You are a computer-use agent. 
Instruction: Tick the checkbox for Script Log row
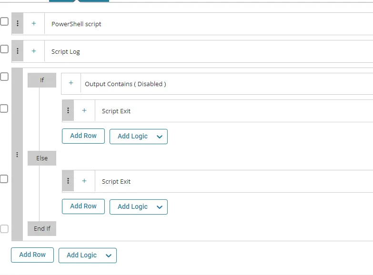pos(4,49)
